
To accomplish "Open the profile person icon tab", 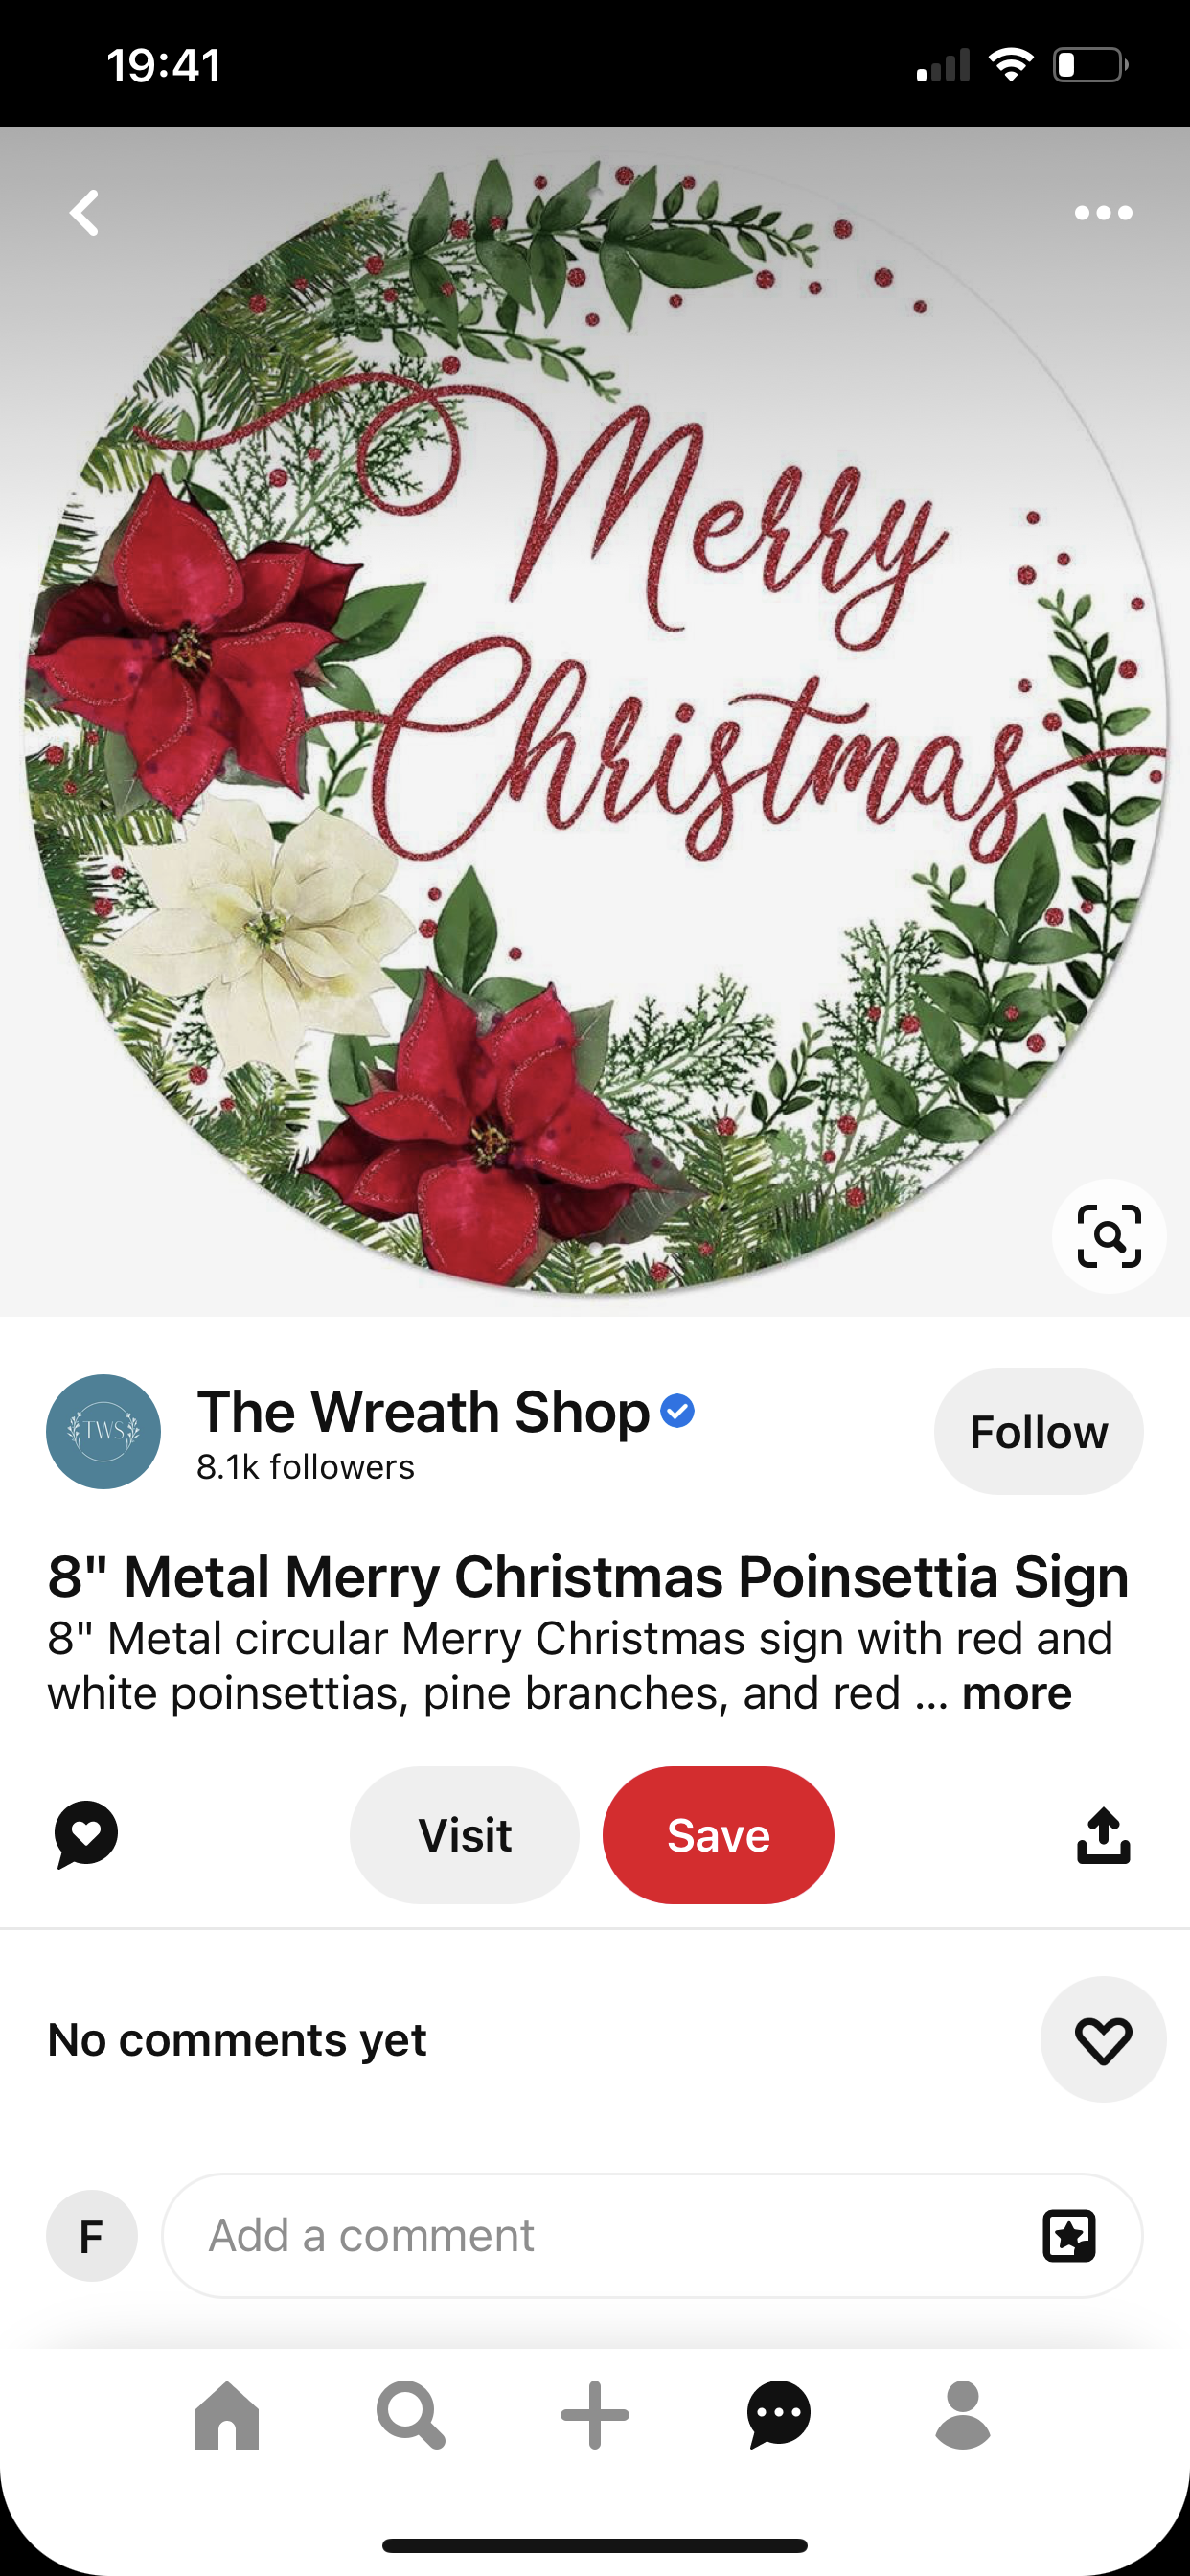I will pos(963,2415).
